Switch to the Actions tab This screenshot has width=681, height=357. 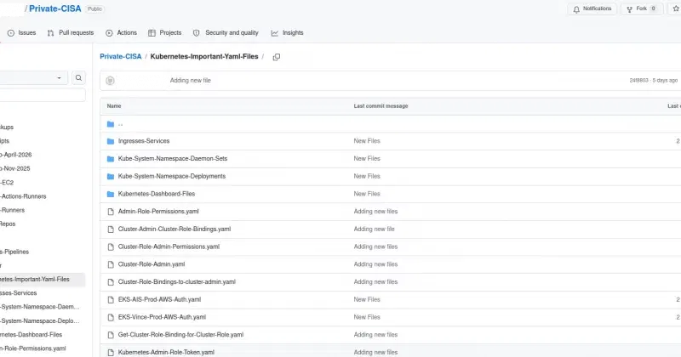[121, 32]
